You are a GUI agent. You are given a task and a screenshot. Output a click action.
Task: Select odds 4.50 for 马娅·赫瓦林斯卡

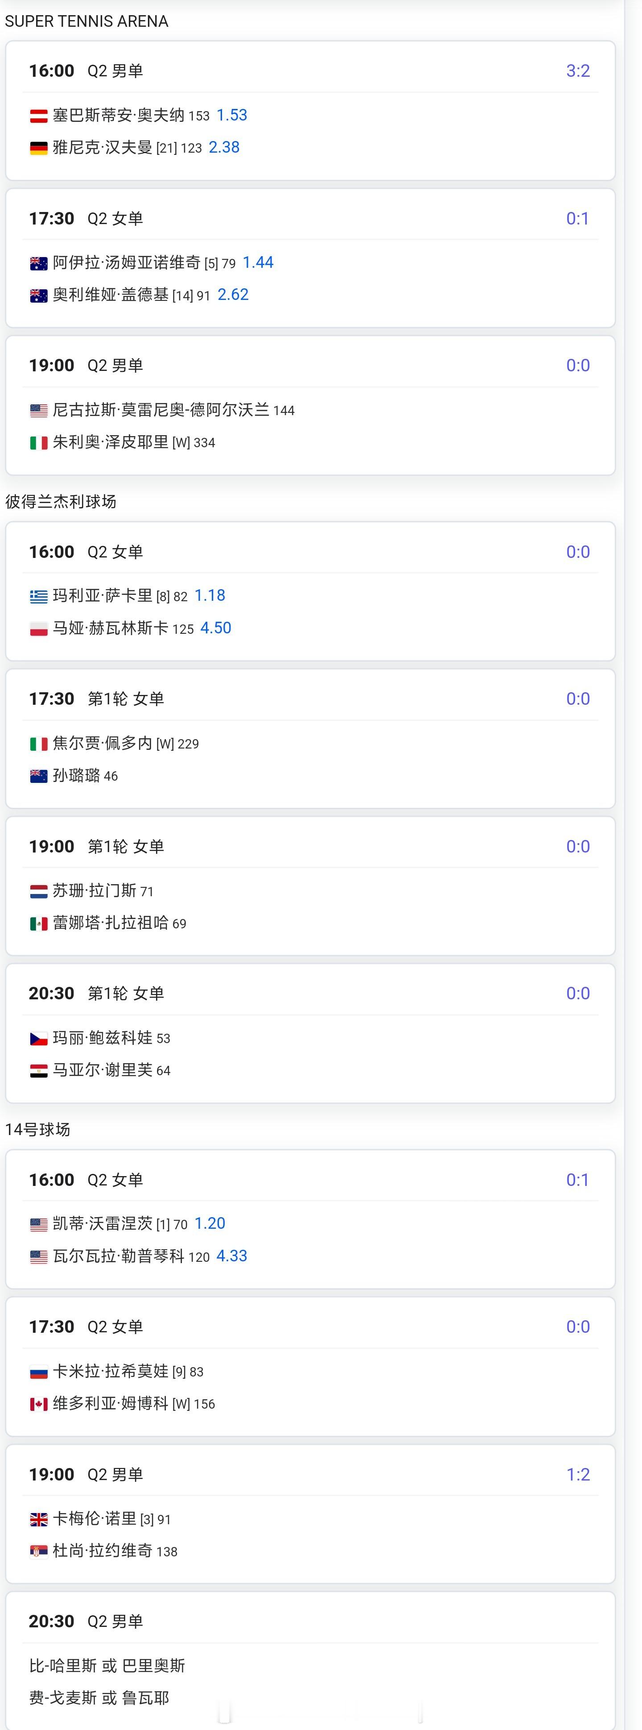(x=215, y=627)
